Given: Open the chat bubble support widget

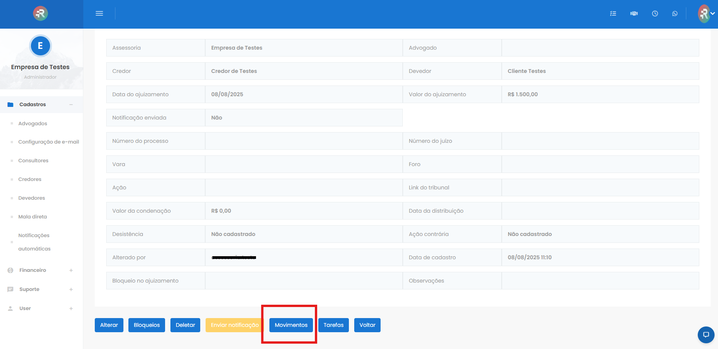Looking at the screenshot, I should pos(706,335).
